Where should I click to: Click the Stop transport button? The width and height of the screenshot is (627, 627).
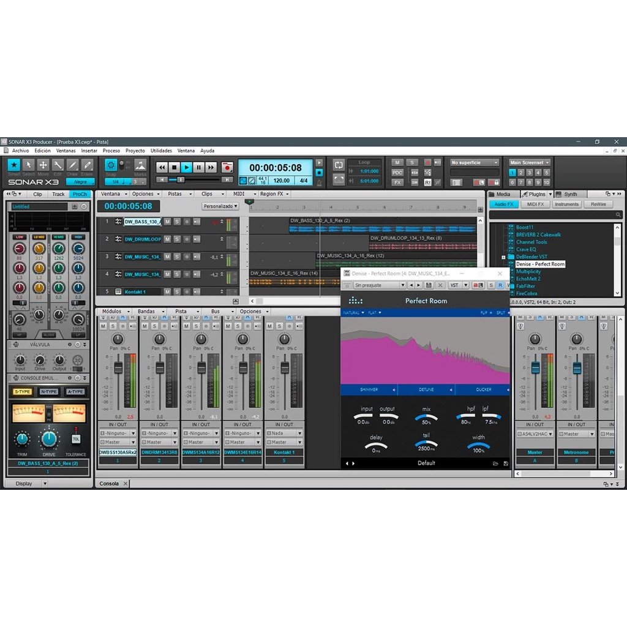click(174, 168)
